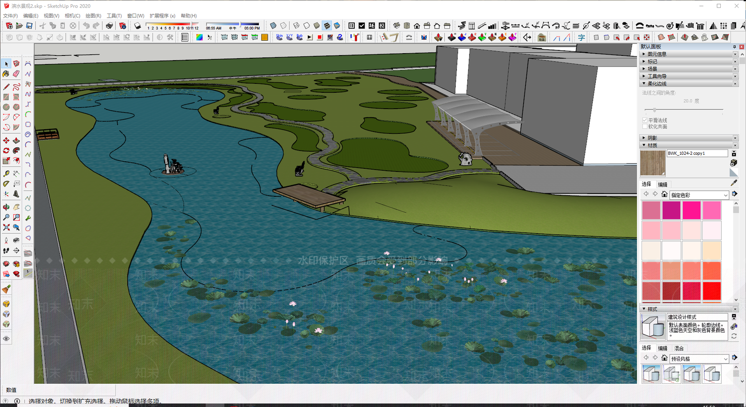The height and width of the screenshot is (407, 746).
Task: Expand the 图元信息 panel
Action: pos(689,54)
